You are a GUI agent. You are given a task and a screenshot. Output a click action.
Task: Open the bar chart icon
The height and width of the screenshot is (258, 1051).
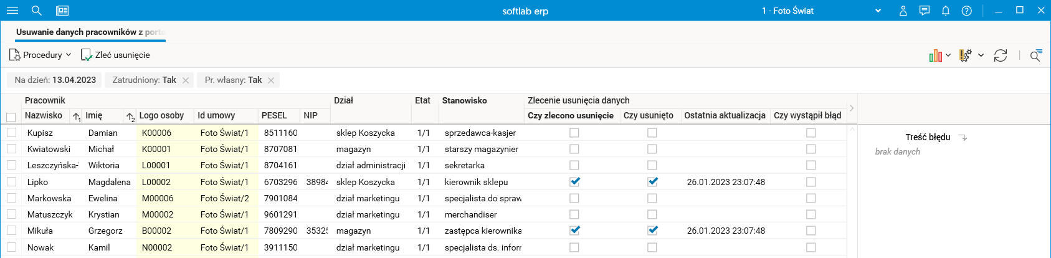935,55
